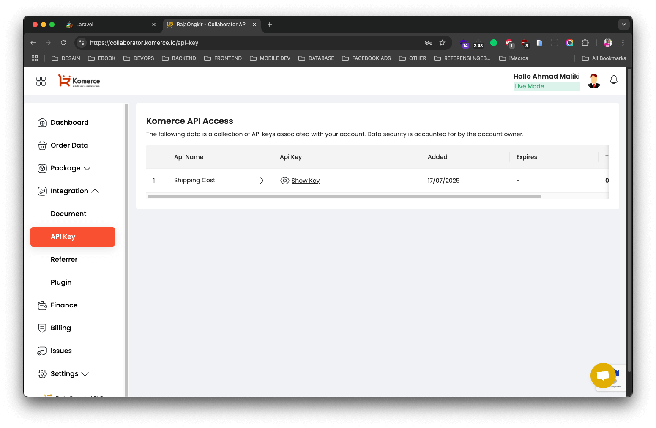
Task: Click the green circle extension icon
Action: pos(494,43)
